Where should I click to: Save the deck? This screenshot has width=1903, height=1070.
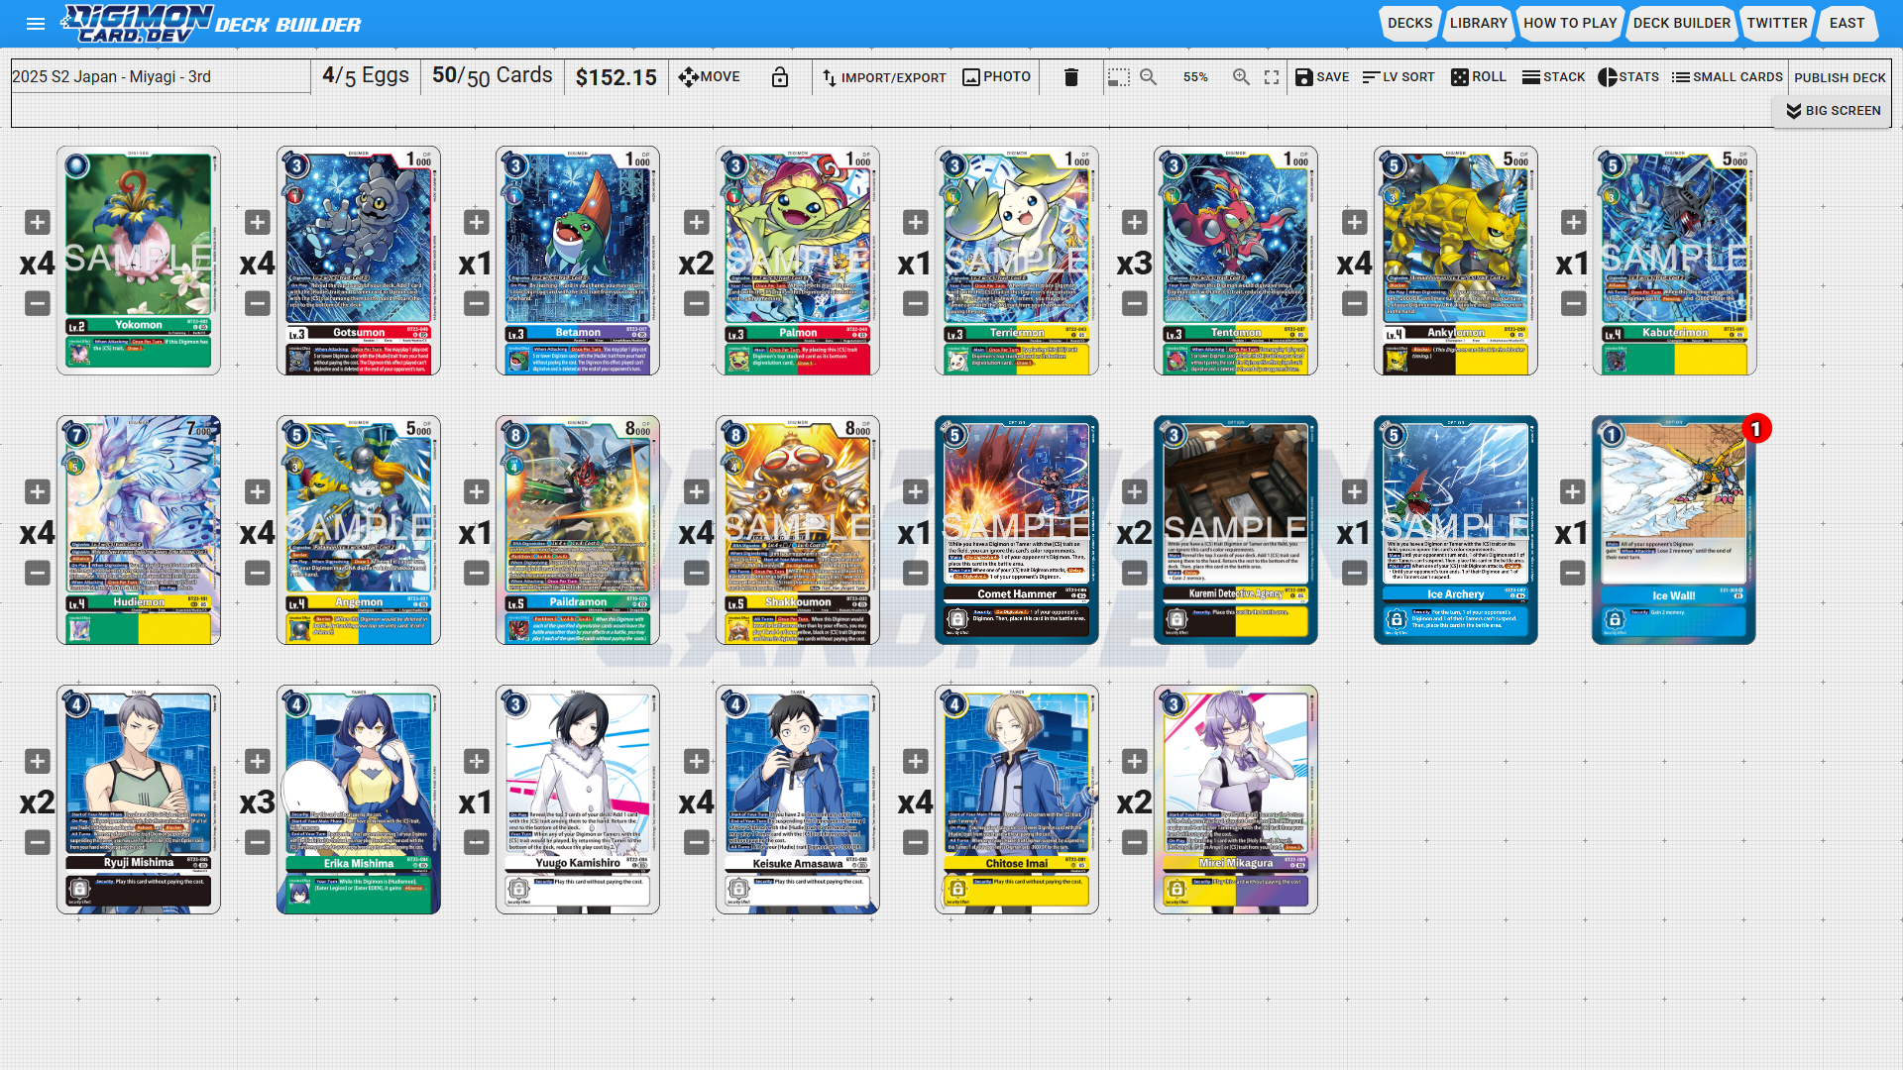point(1322,77)
